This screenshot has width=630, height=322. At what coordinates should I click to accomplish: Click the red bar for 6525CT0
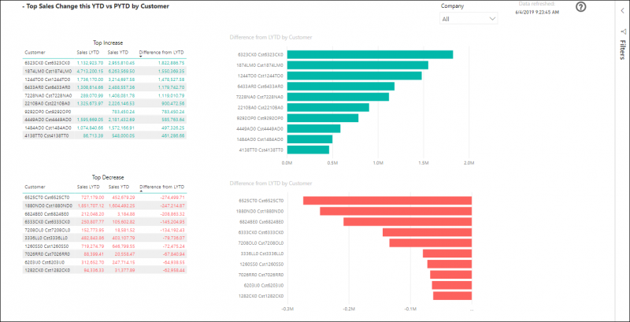click(387, 201)
